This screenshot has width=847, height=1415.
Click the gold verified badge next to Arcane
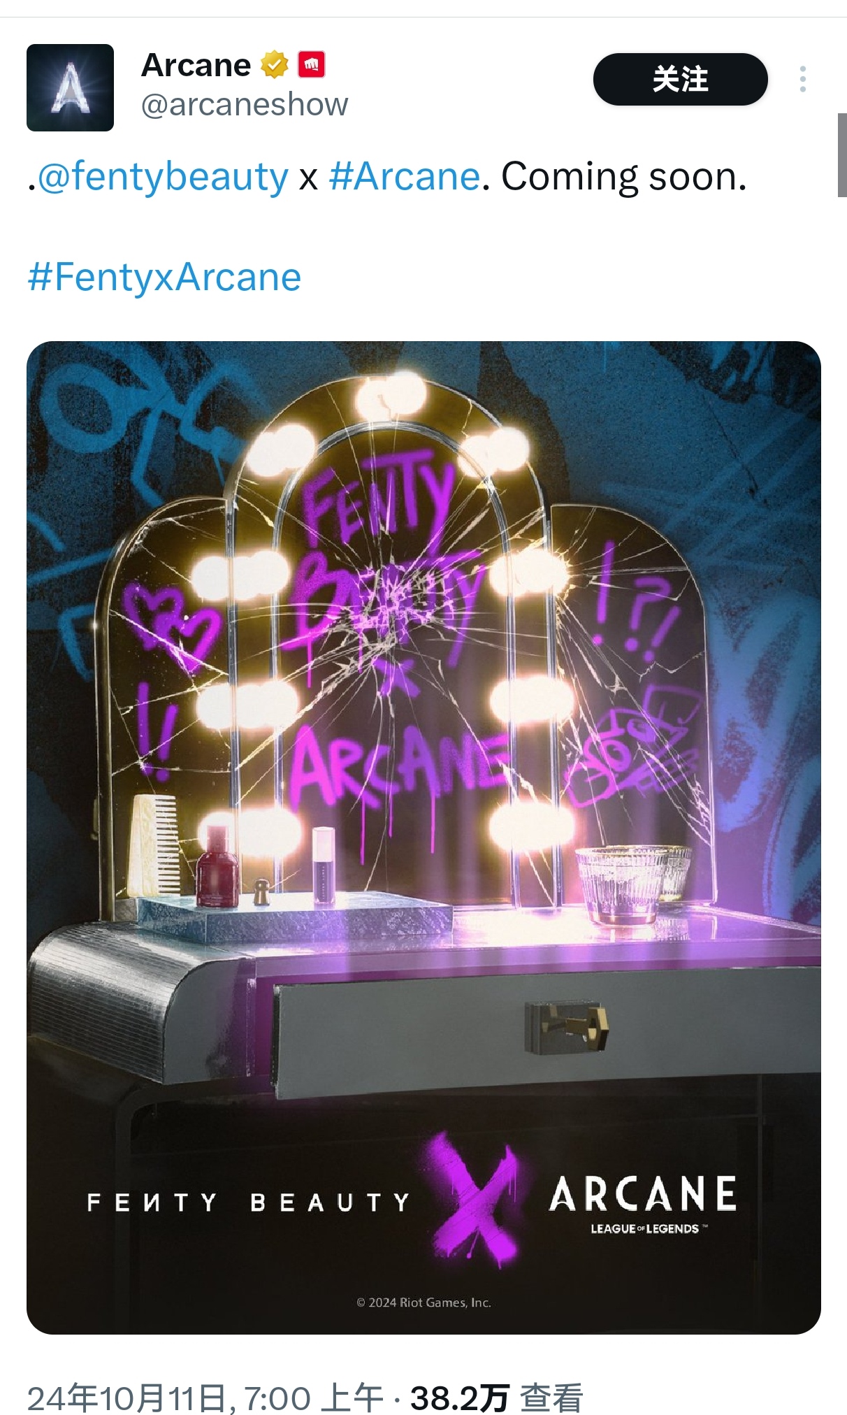click(x=275, y=65)
